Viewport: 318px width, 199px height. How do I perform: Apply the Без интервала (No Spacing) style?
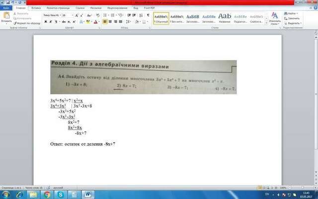pos(177,18)
